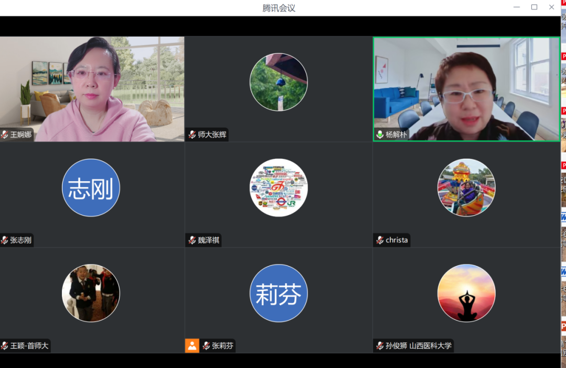The height and width of the screenshot is (368, 566).
Task: Click the 杨解朴 active speaker video
Action: 466,89
